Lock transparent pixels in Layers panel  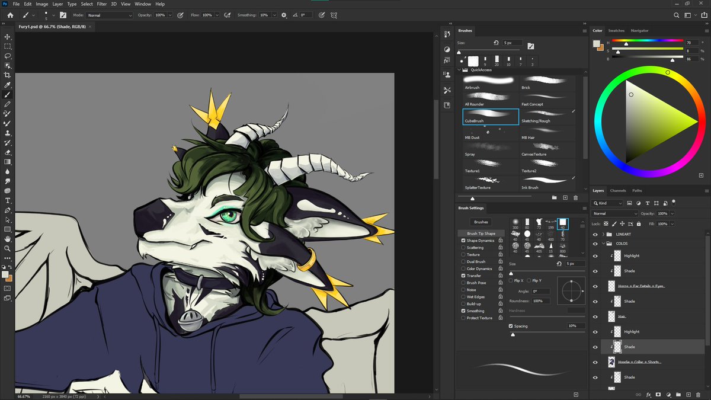point(606,224)
